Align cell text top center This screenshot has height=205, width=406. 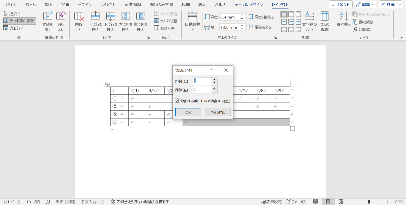point(291,14)
